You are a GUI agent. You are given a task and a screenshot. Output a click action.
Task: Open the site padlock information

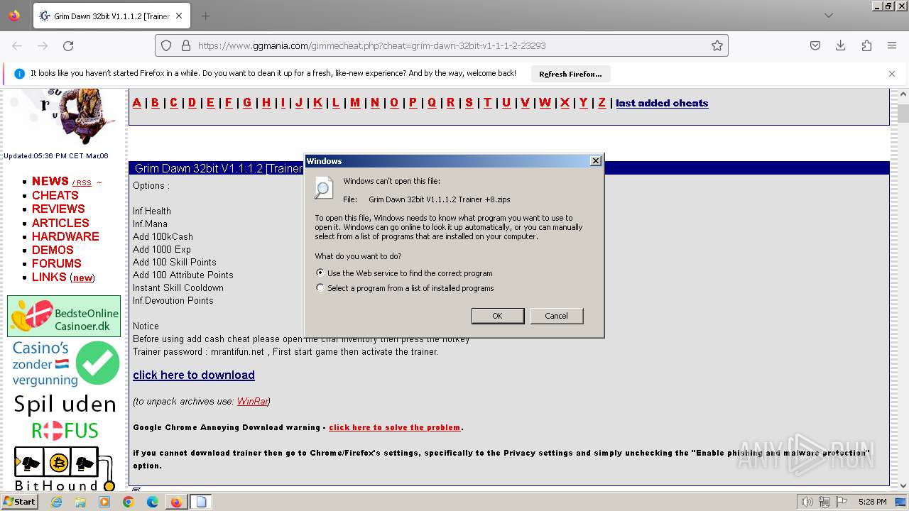coord(186,45)
